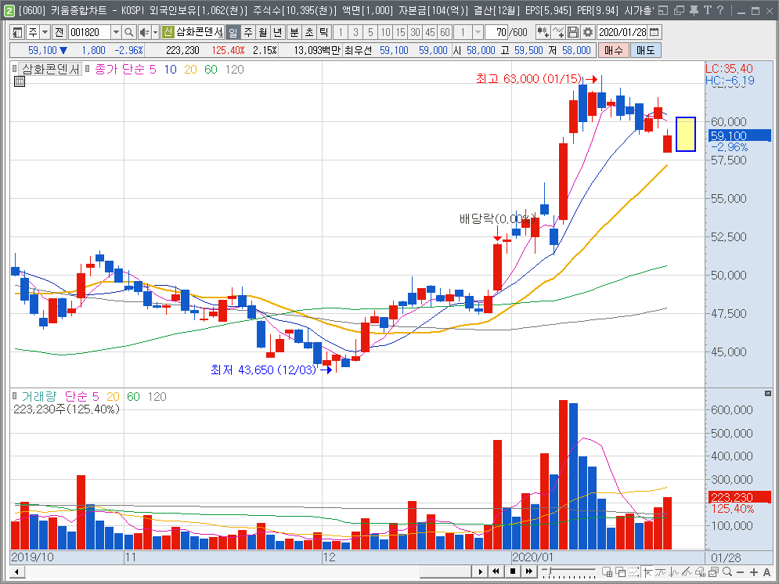Click the chart-range dashed box icon

[x=633, y=571]
